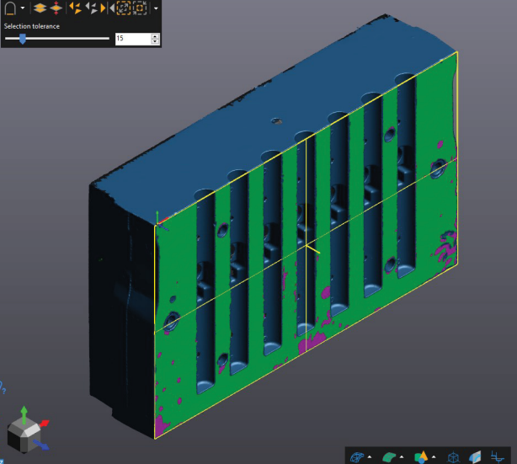517x464 pixels.
Task: Click the orange right-pointing triangle icon
Action: coord(103,8)
